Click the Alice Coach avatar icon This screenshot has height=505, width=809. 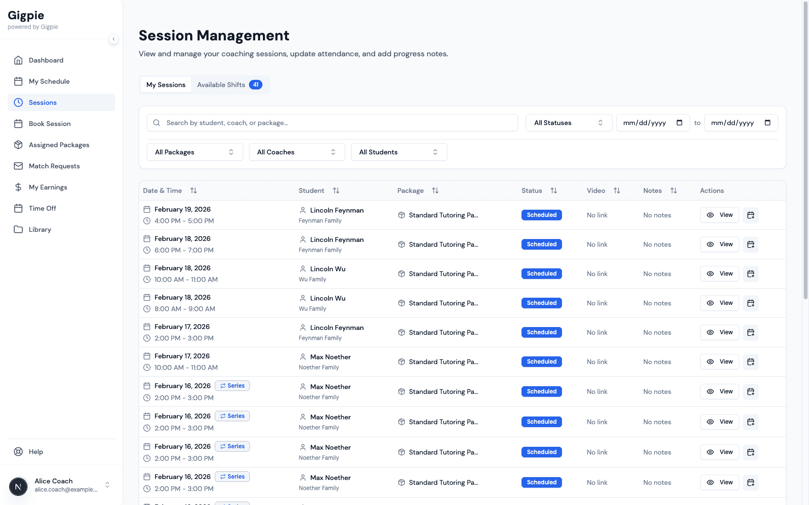click(18, 486)
